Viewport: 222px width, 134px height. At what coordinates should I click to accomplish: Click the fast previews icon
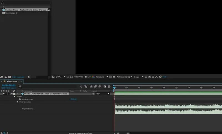click(150, 77)
